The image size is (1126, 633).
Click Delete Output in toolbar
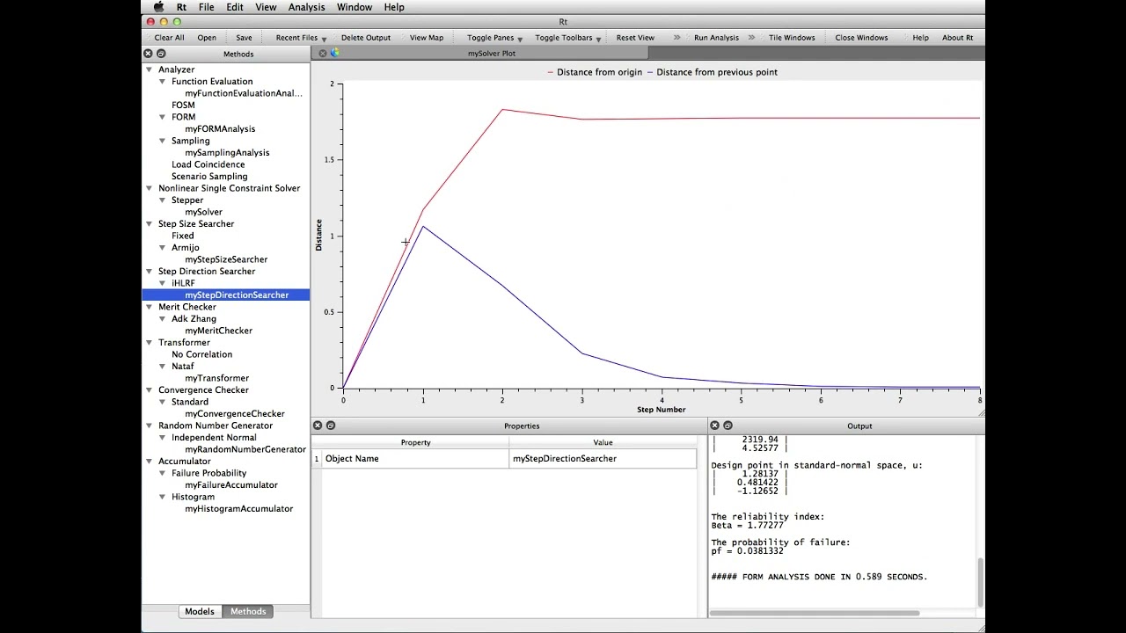point(366,38)
